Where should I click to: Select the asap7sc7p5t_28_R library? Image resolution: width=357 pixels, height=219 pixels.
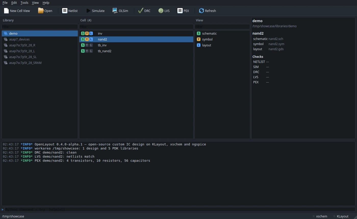click(40, 45)
